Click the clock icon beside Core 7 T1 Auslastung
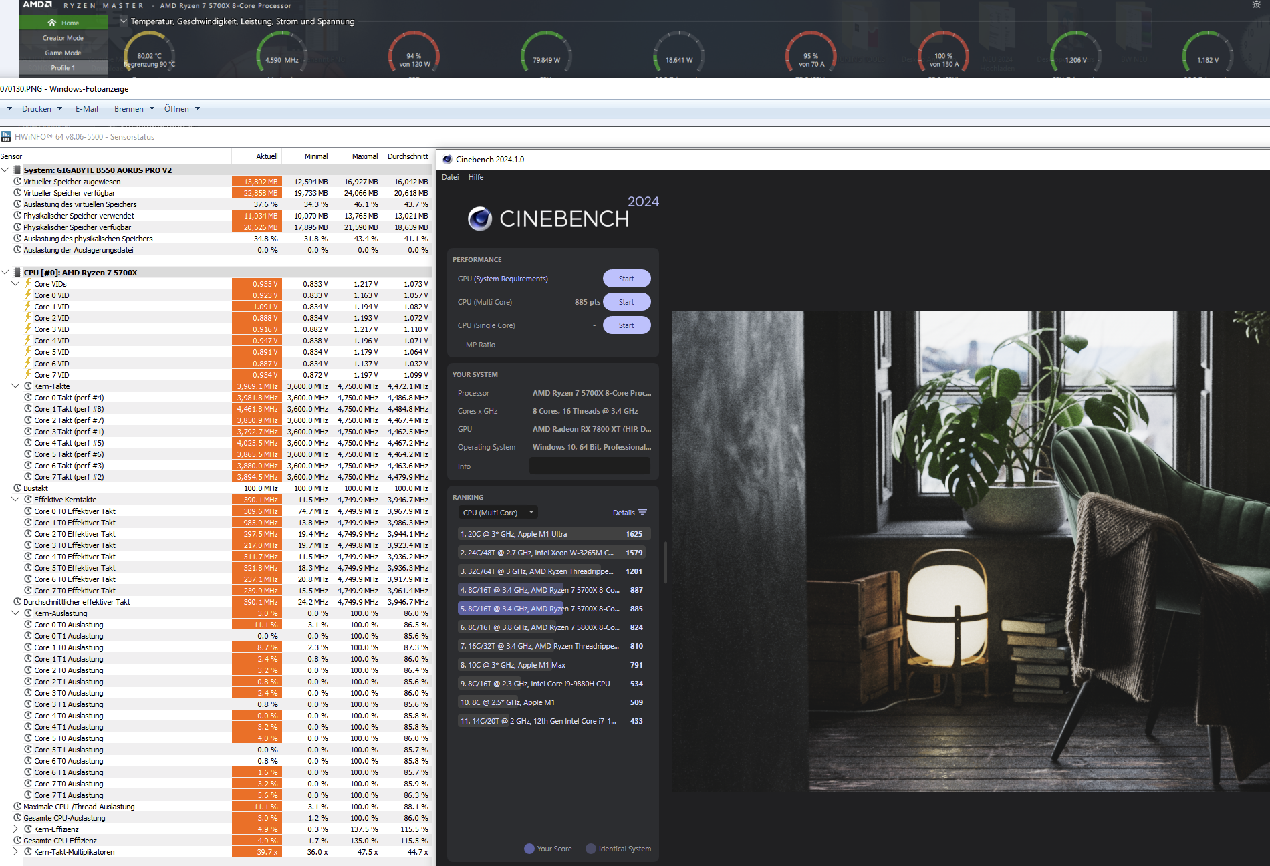This screenshot has height=866, width=1270. pyautogui.click(x=28, y=795)
